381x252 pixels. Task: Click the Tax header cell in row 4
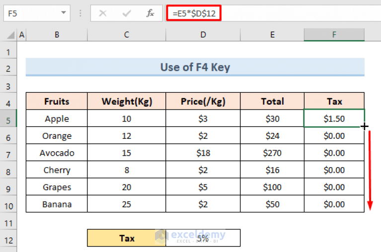click(x=334, y=101)
